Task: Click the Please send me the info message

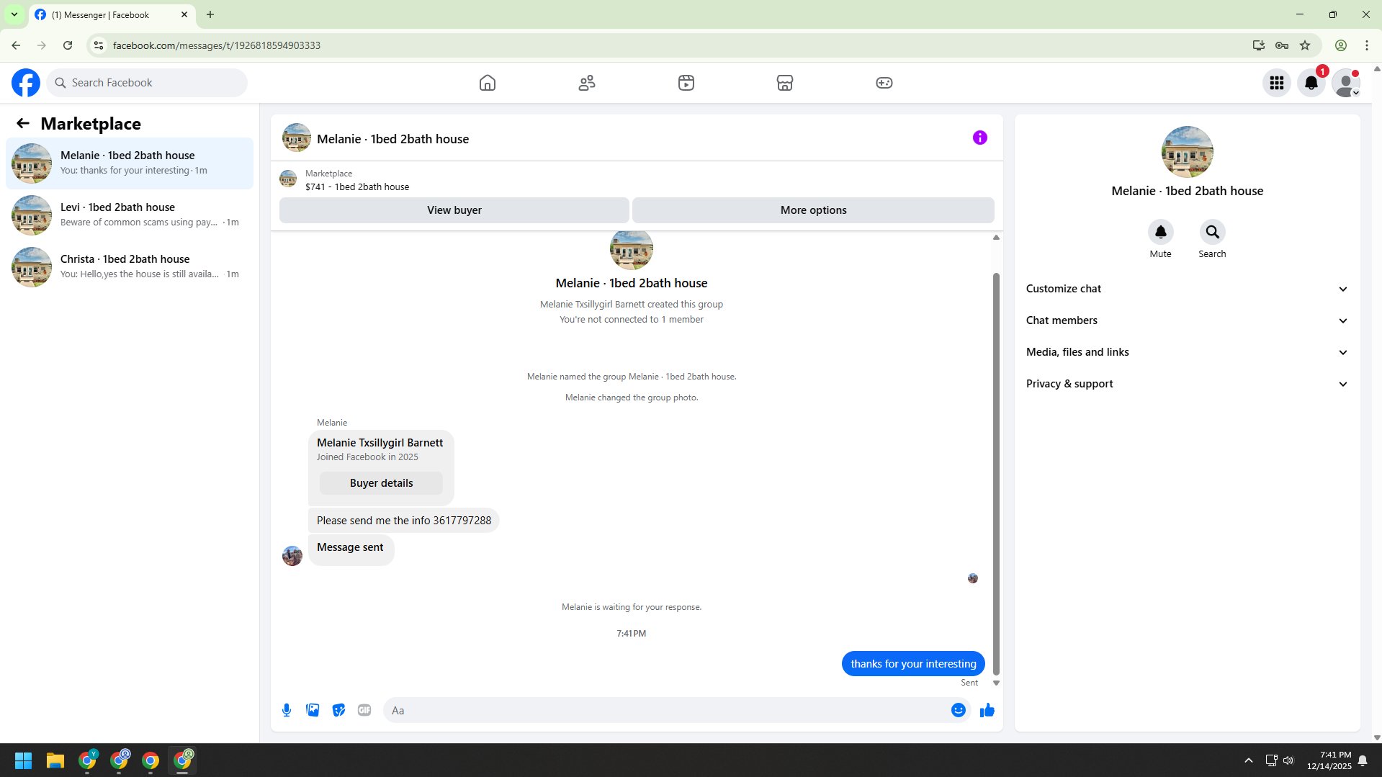Action: coord(403,521)
